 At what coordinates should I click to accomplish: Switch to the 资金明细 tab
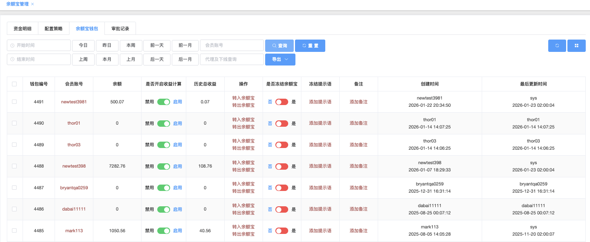(23, 28)
